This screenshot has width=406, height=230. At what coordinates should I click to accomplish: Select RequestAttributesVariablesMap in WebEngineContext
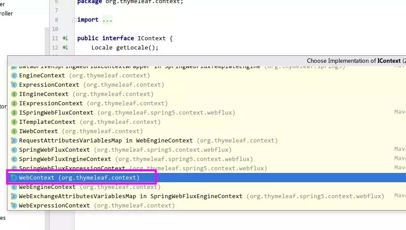pyautogui.click(x=207, y=141)
